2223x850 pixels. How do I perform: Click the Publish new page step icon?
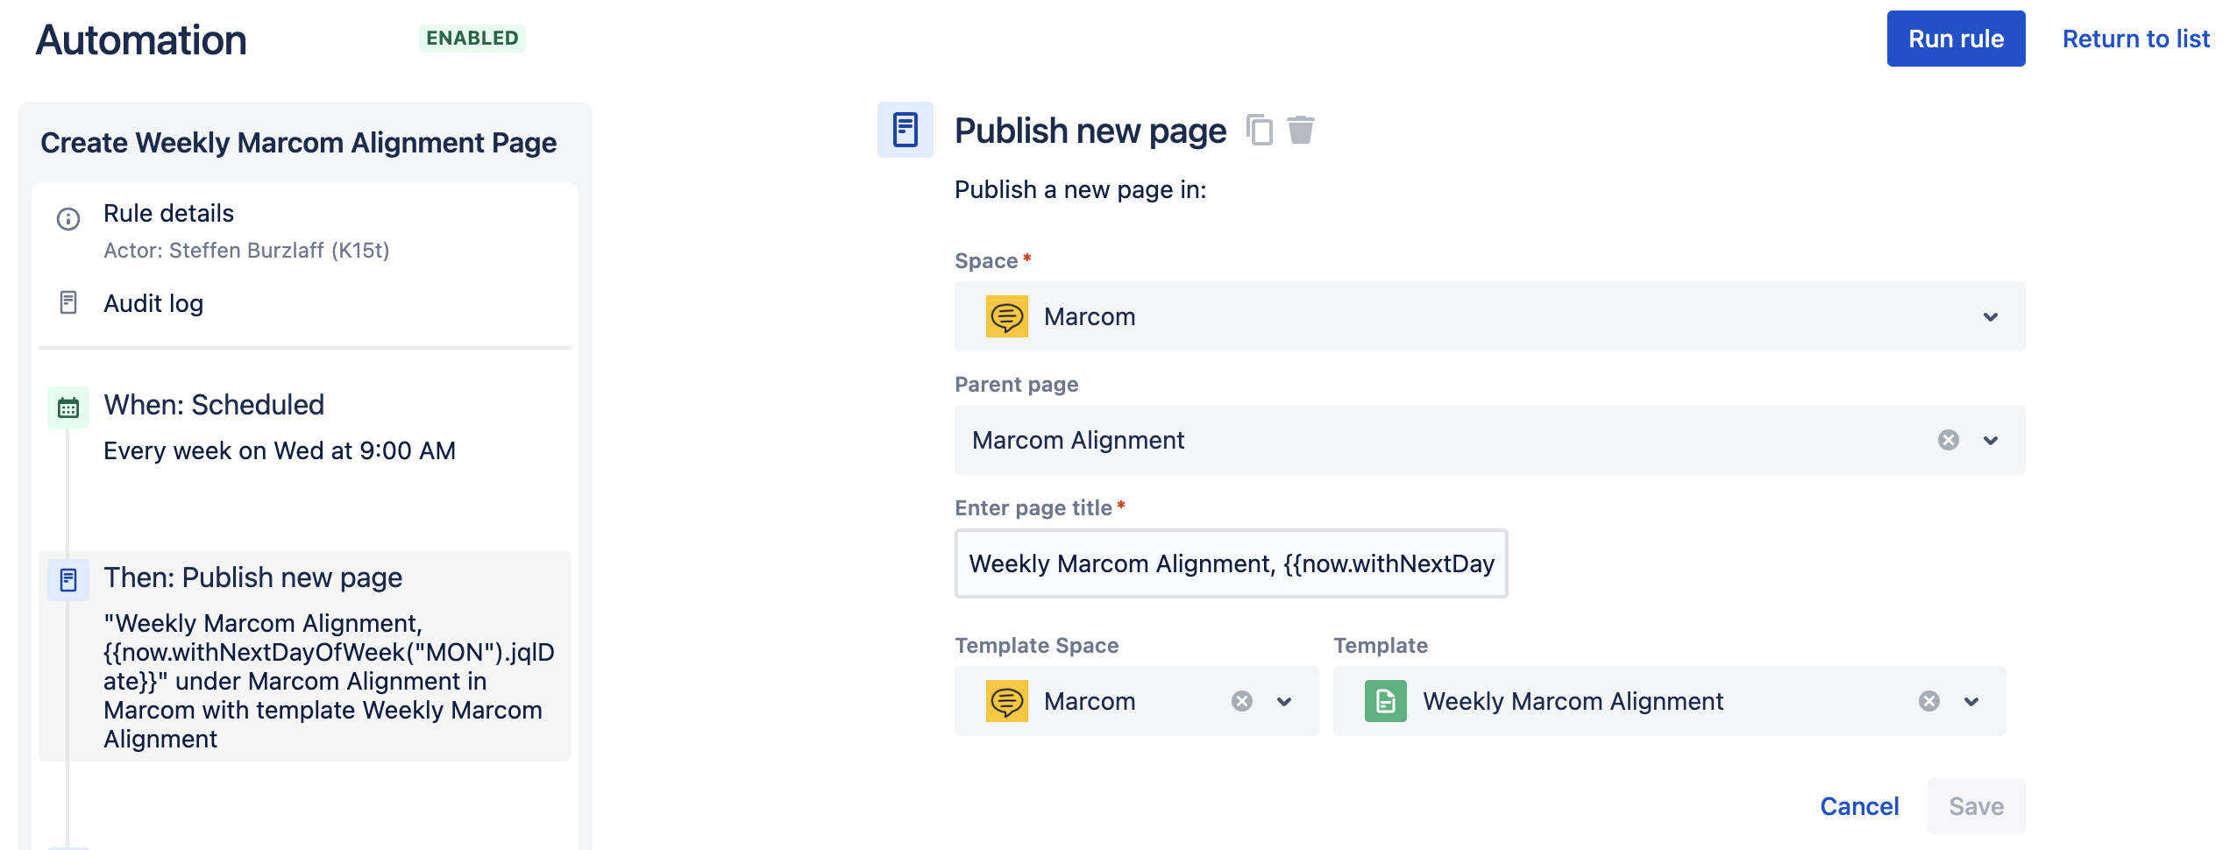point(68,579)
